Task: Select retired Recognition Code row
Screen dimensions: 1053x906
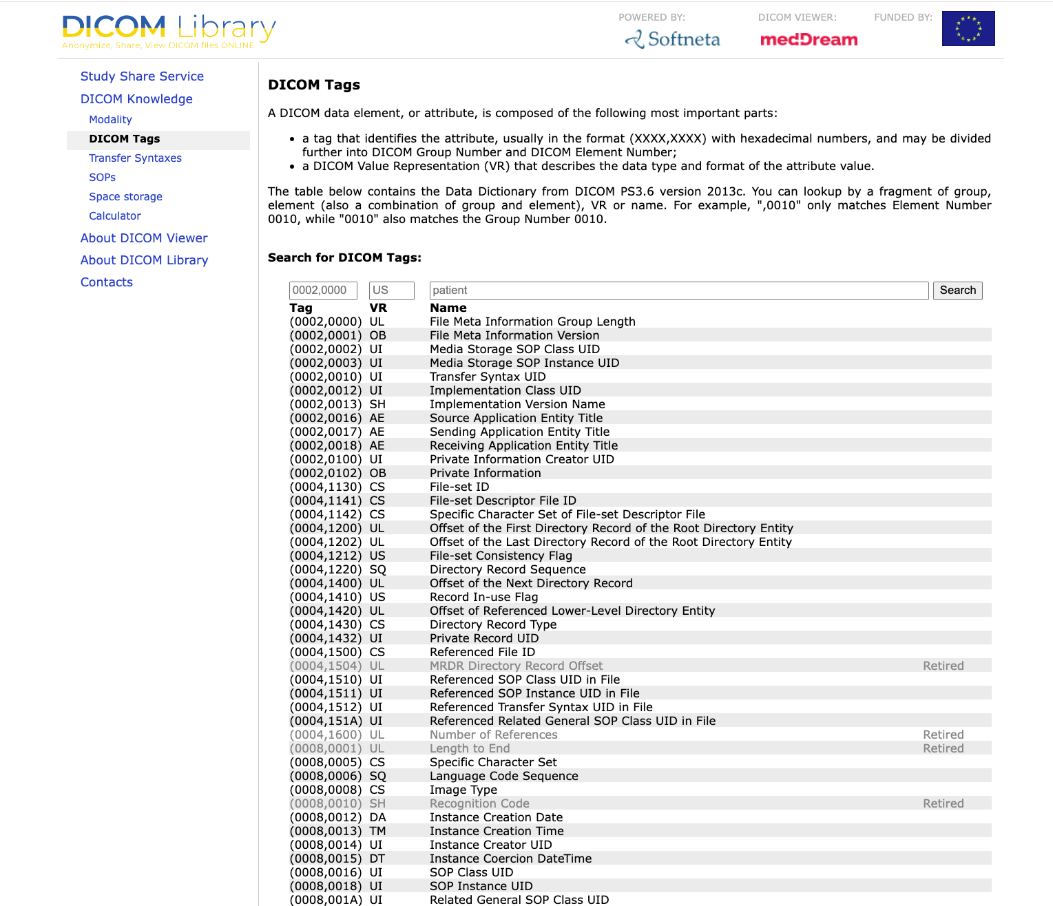Action: click(x=640, y=803)
